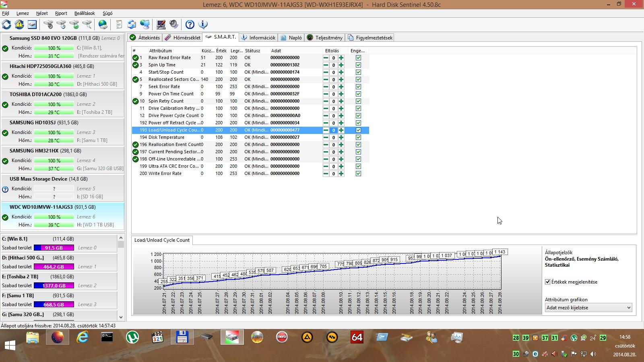Click the disk with magnifier surface test icon
This screenshot has width=644, height=362.
coord(87,25)
